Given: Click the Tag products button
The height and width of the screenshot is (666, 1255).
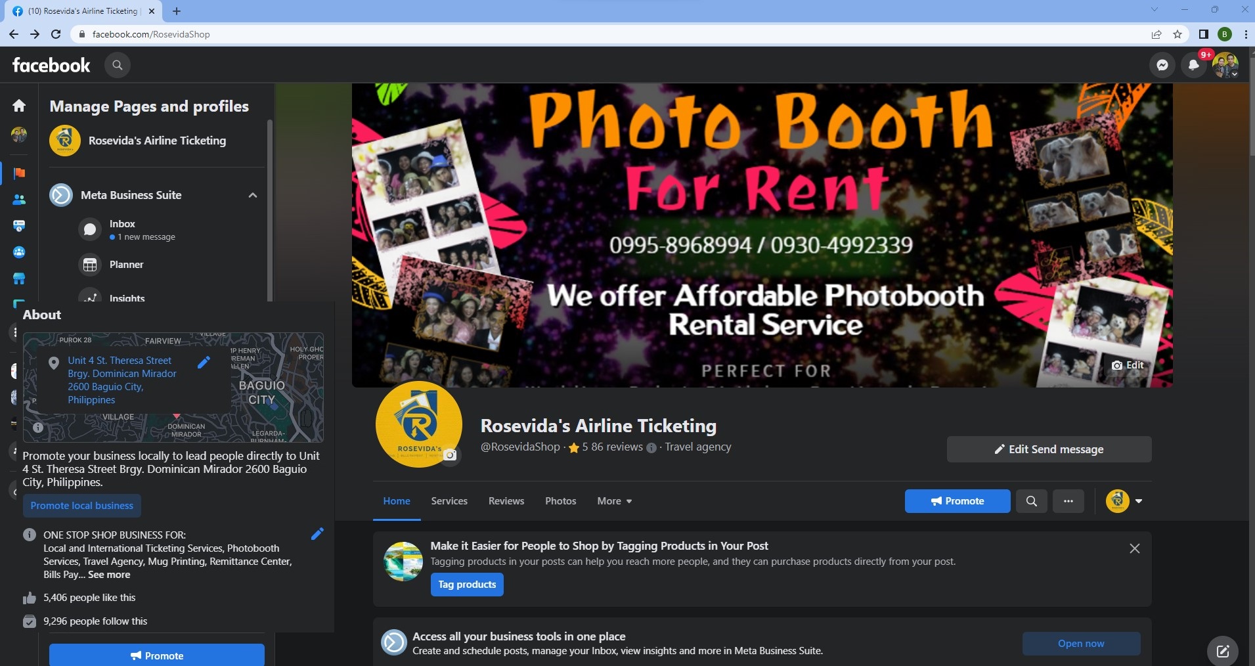Looking at the screenshot, I should [467, 585].
